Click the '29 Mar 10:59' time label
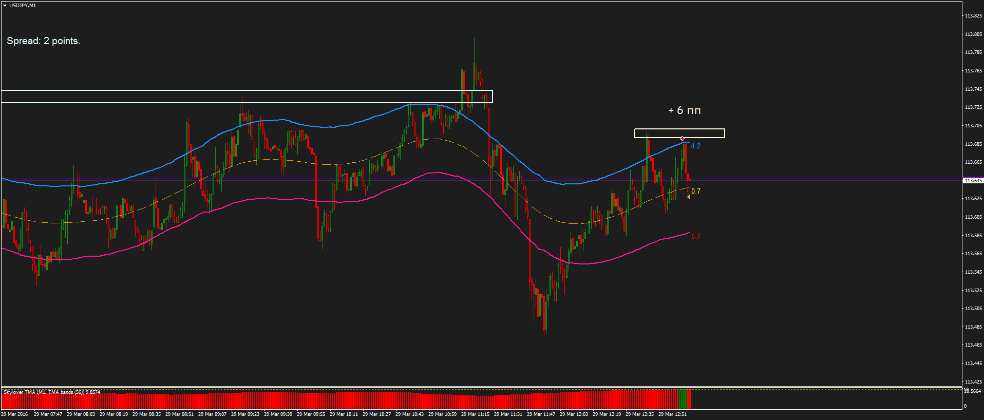The height and width of the screenshot is (420, 984). pyautogui.click(x=442, y=414)
